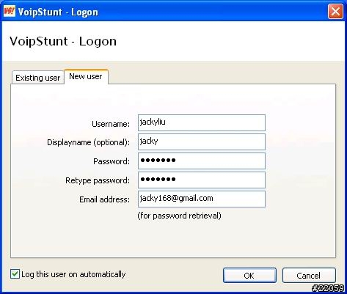
Task: Switch to the Existing user tab
Action: (38, 78)
